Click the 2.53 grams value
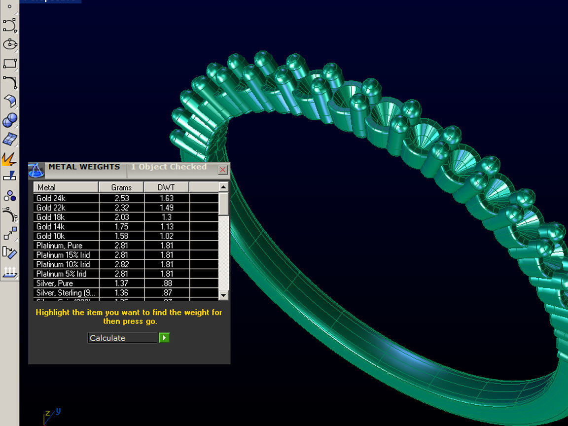This screenshot has height=426, width=568. 122,198
